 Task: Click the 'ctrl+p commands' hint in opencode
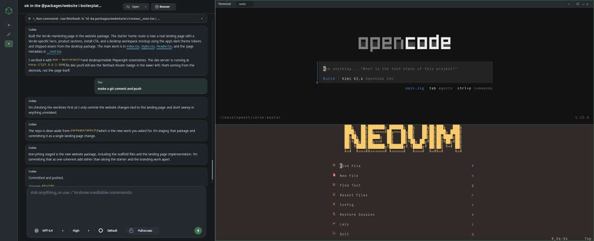click(475, 88)
